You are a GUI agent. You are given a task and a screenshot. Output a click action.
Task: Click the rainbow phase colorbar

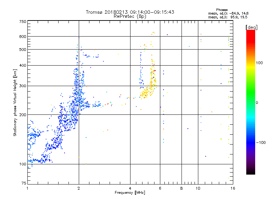(x=251, y=102)
